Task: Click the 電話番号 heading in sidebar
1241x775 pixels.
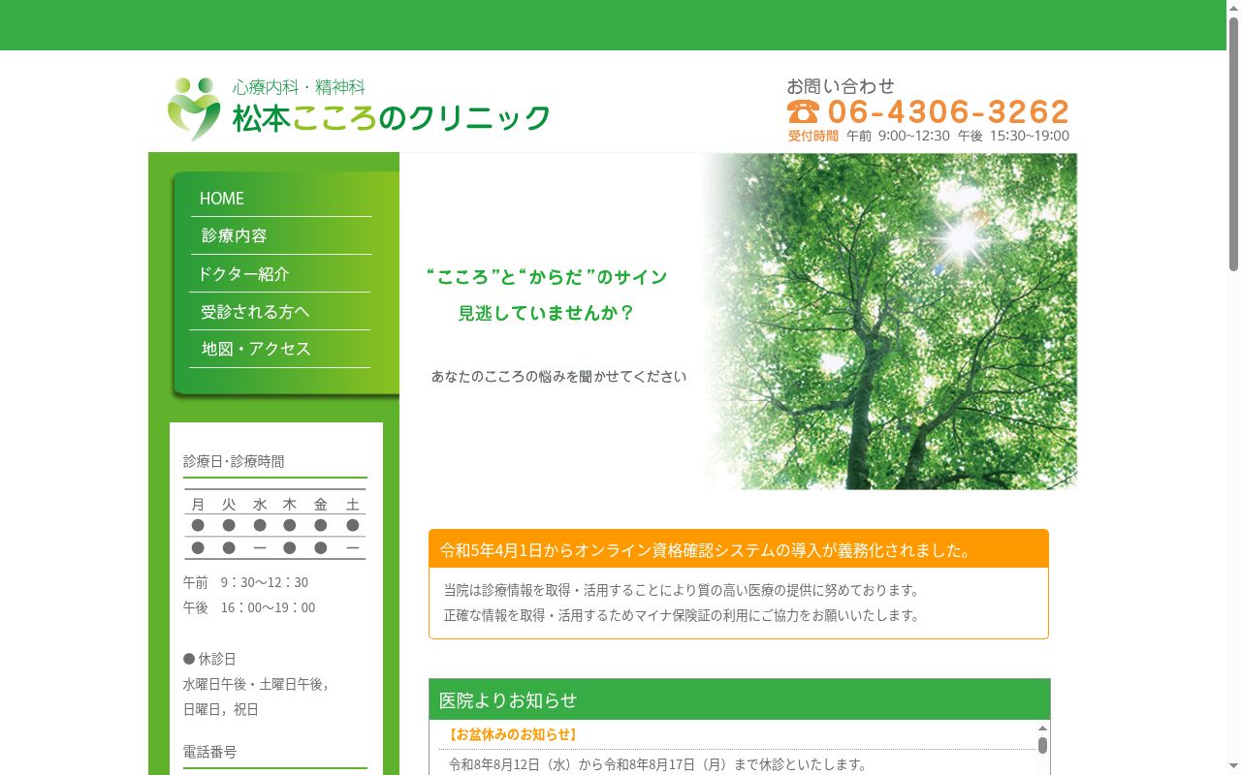Action: pos(209,751)
